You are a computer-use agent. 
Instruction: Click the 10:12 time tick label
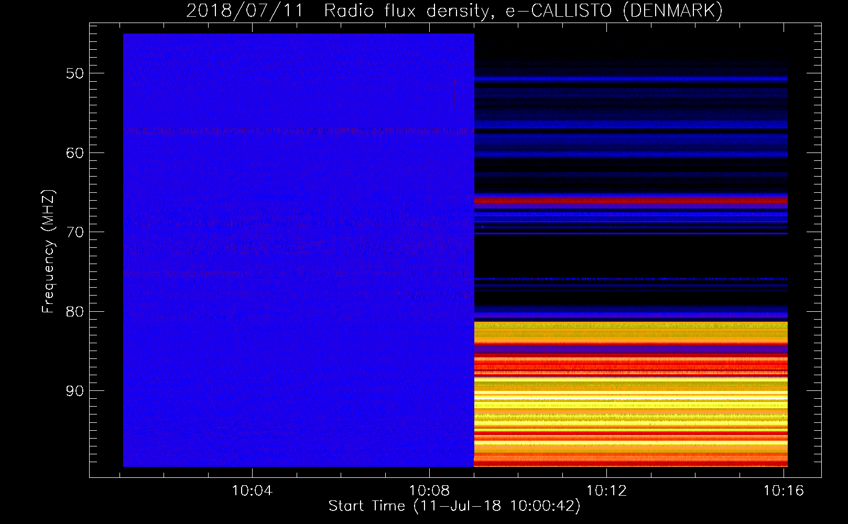606,491
